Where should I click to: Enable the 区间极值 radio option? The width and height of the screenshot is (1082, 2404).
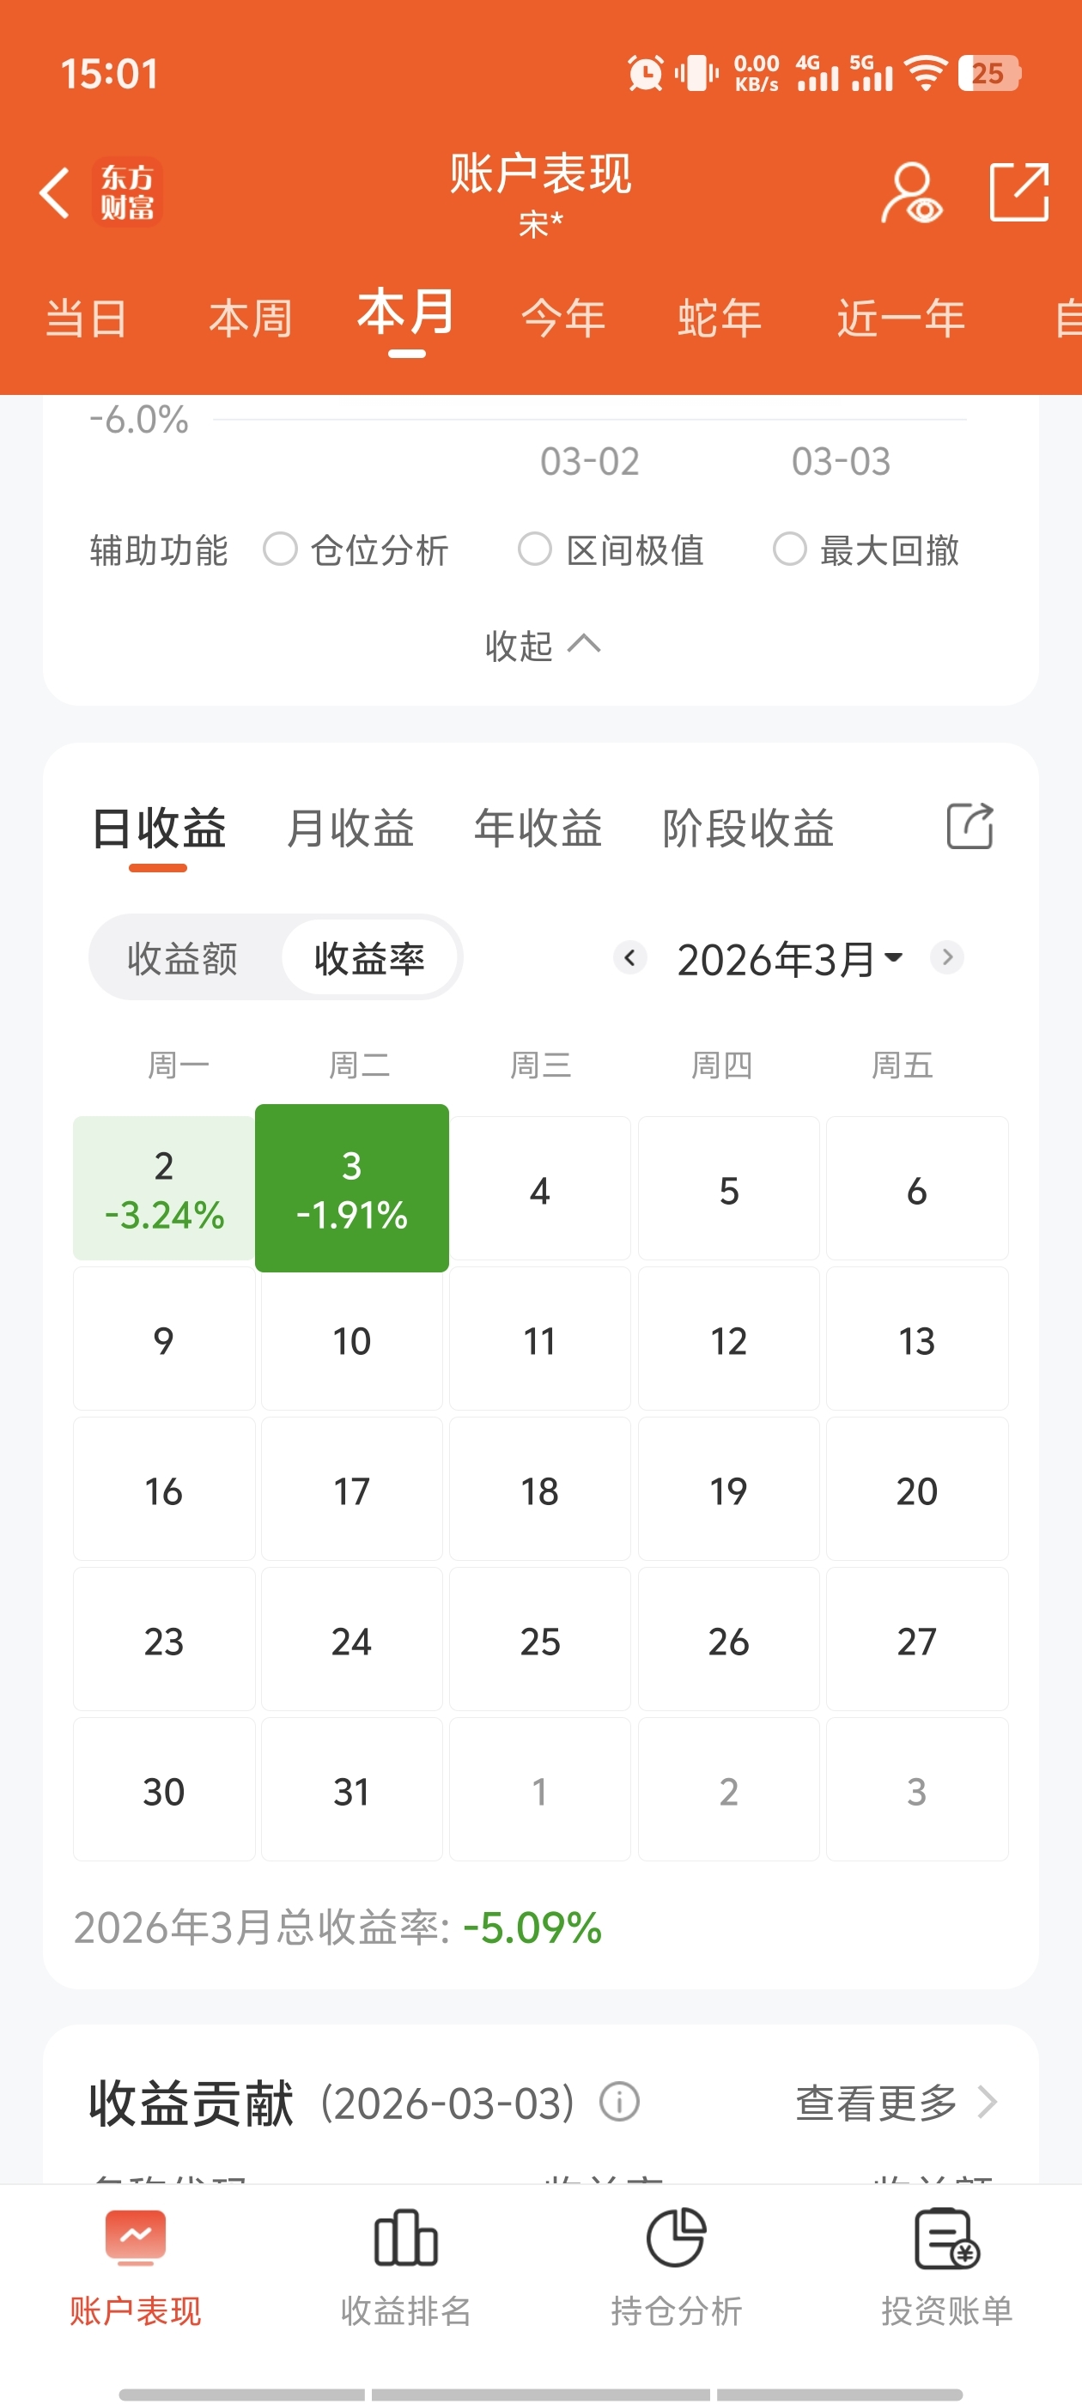click(535, 549)
